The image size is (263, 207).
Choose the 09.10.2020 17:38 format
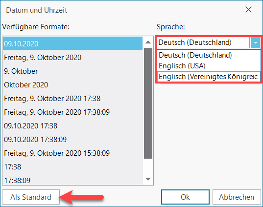73,126
